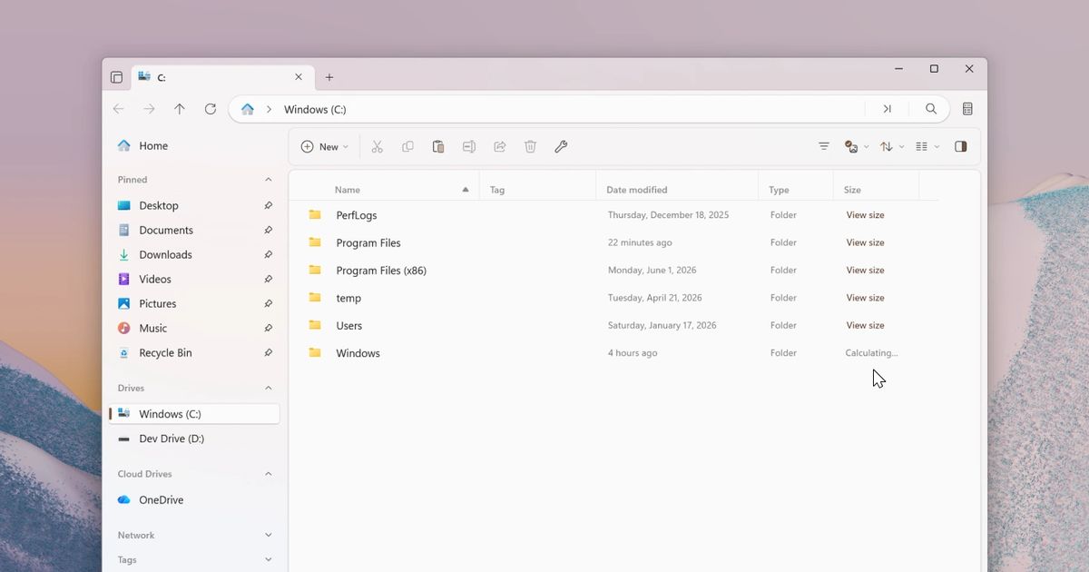Click the Share icon in toolbar
1089x572 pixels.
(x=500, y=146)
